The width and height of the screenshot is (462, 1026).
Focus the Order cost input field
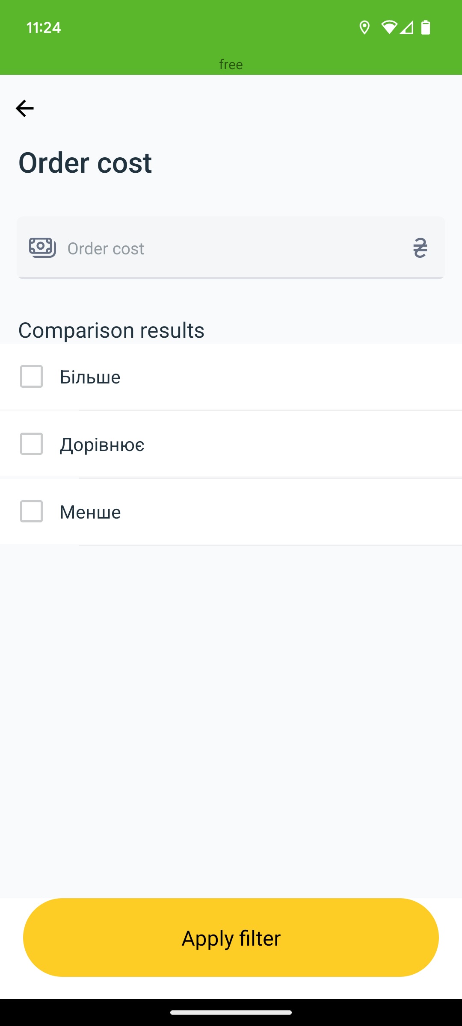[231, 248]
